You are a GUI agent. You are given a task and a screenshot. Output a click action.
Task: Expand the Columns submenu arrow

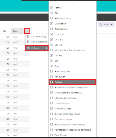[x=47, y=48]
